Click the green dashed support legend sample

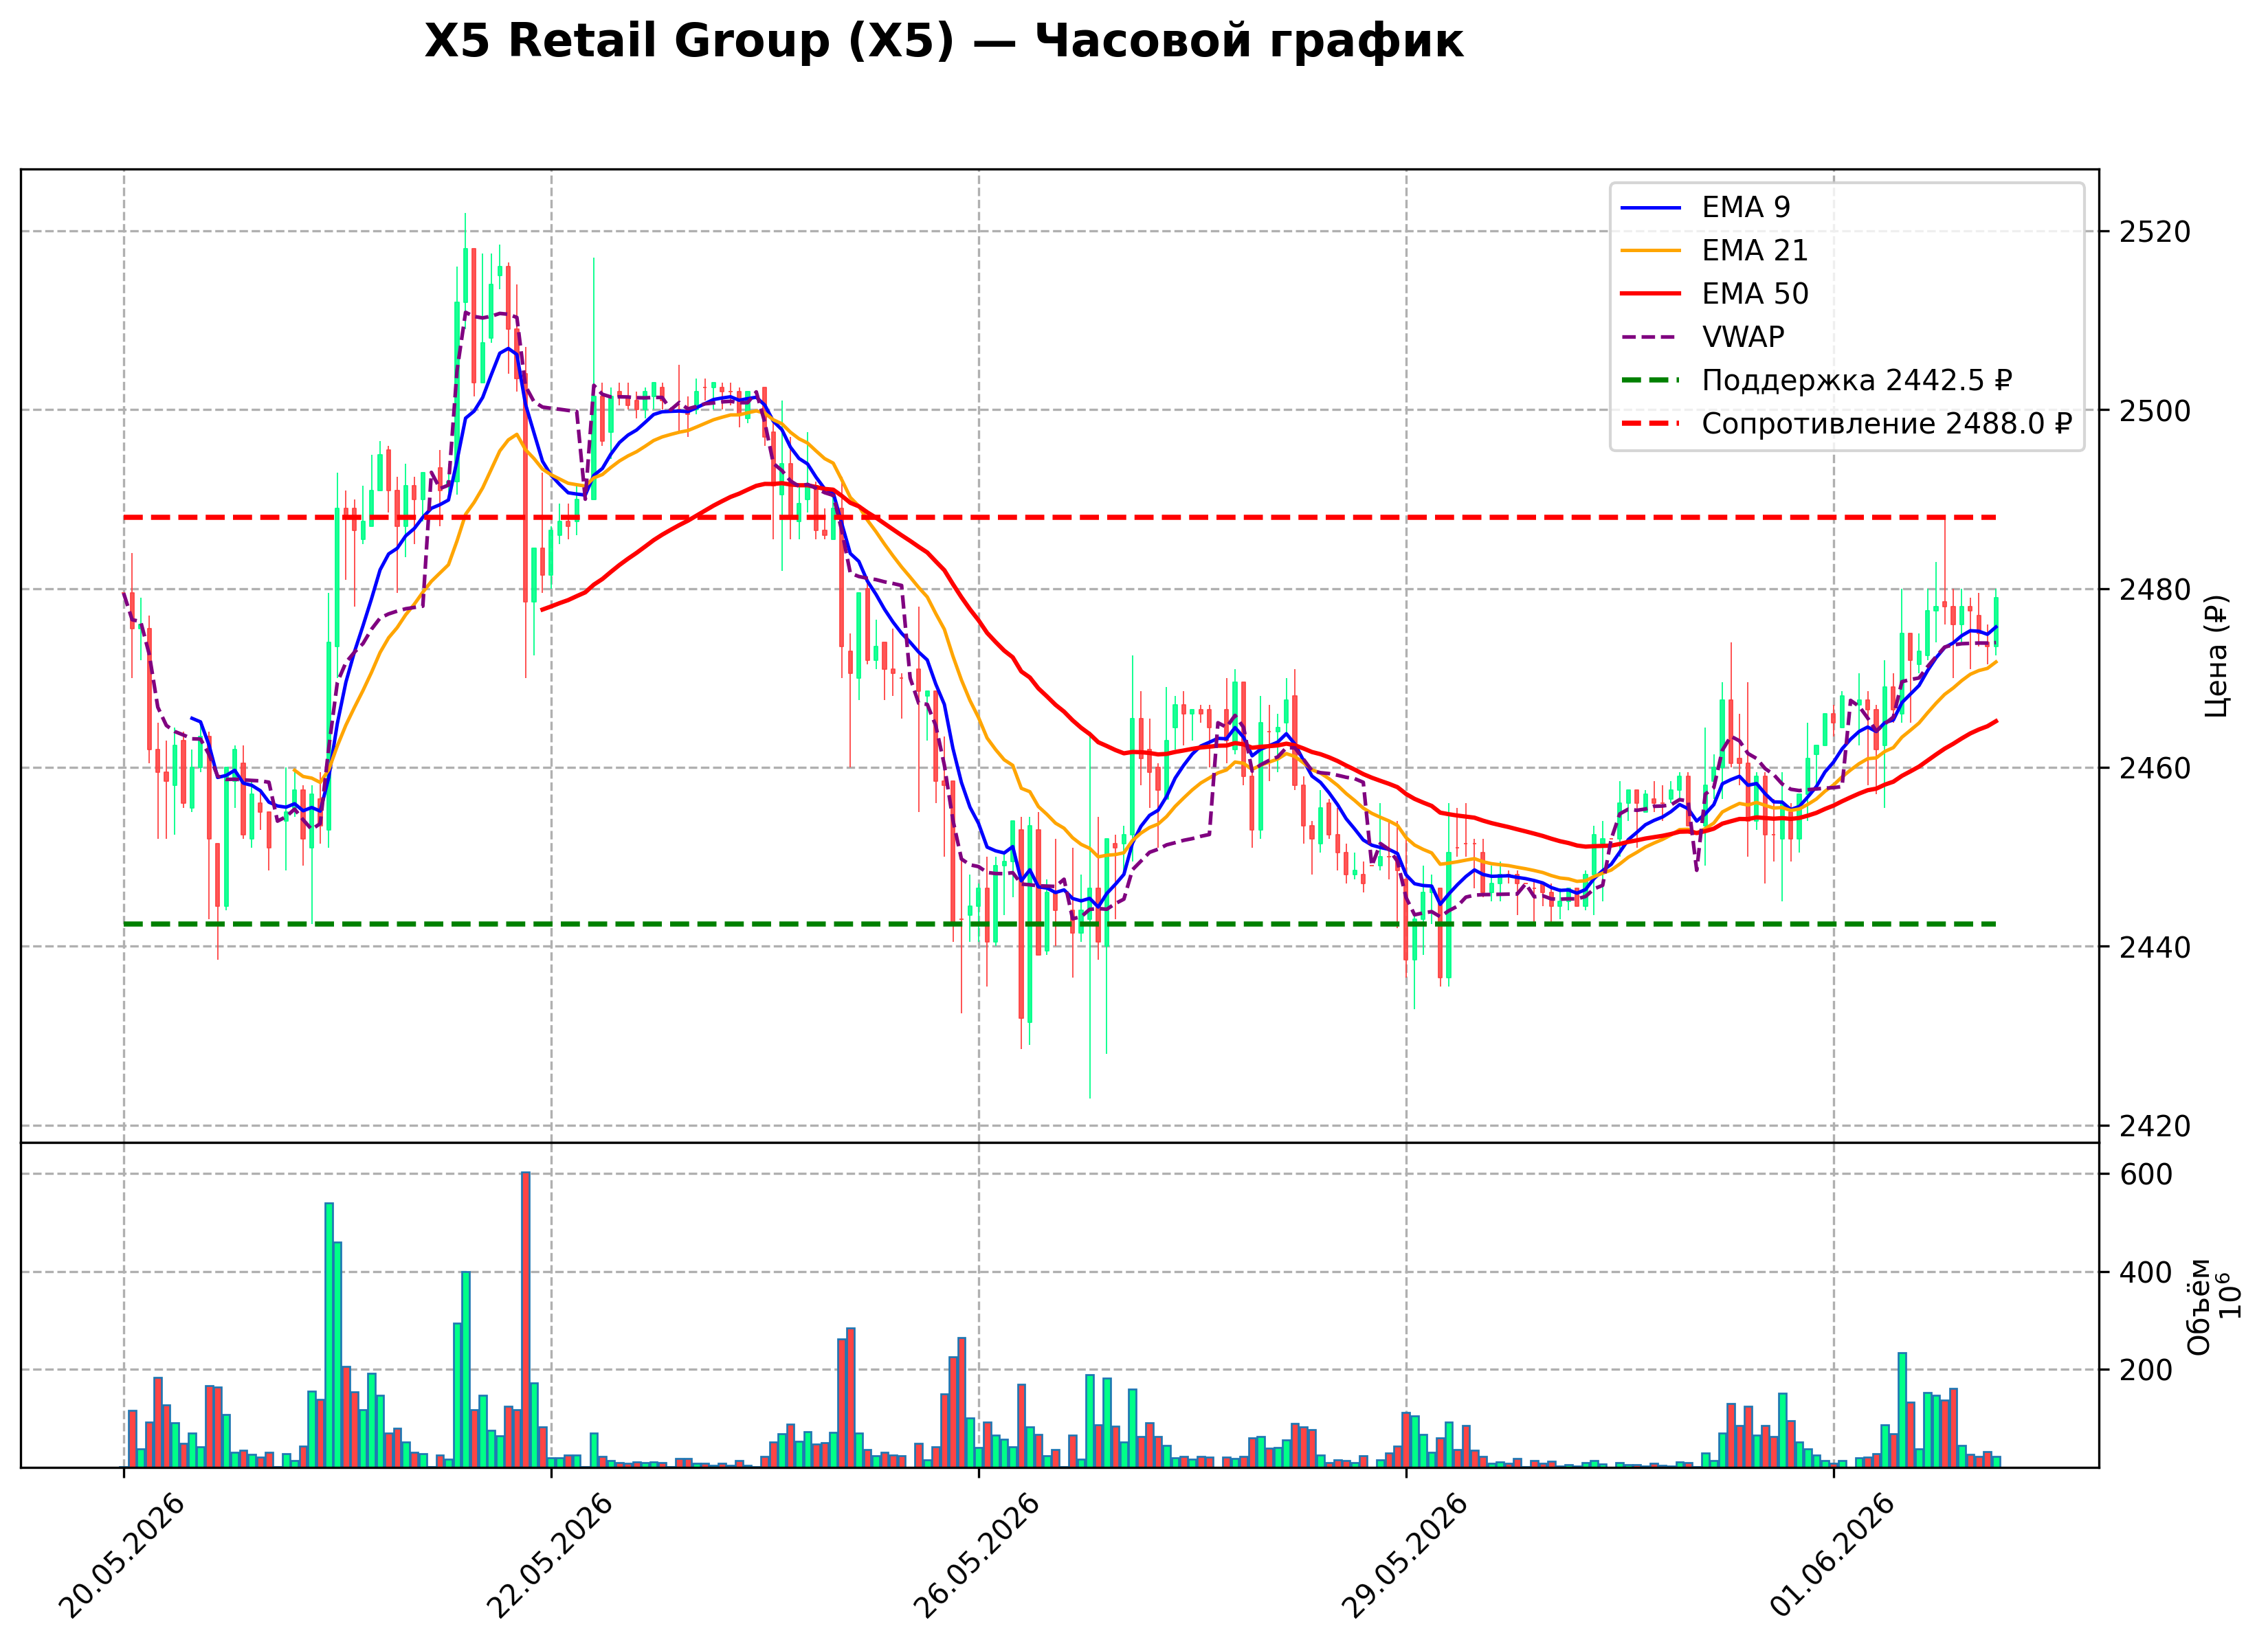[x=1651, y=381]
